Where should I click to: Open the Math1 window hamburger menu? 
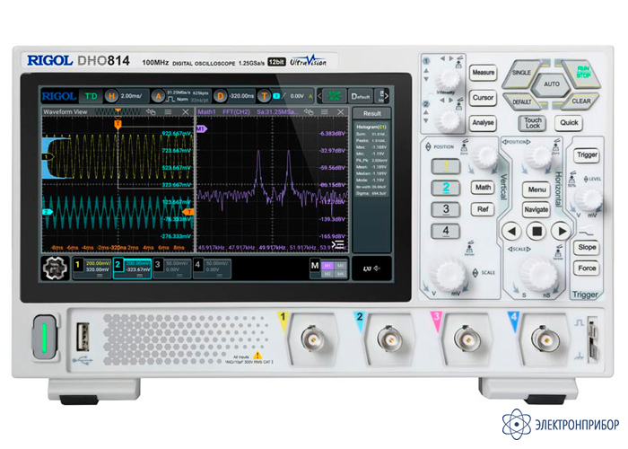coord(325,112)
